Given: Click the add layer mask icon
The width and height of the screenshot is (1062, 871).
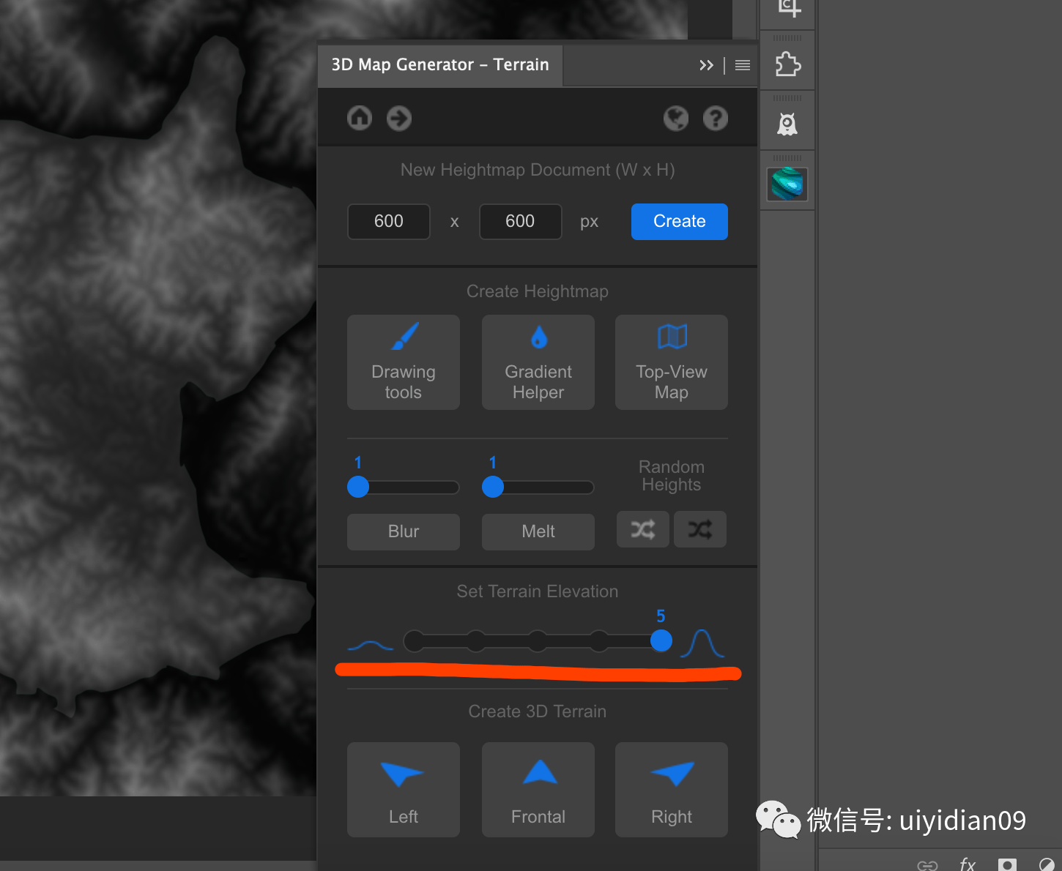Looking at the screenshot, I should [1008, 865].
